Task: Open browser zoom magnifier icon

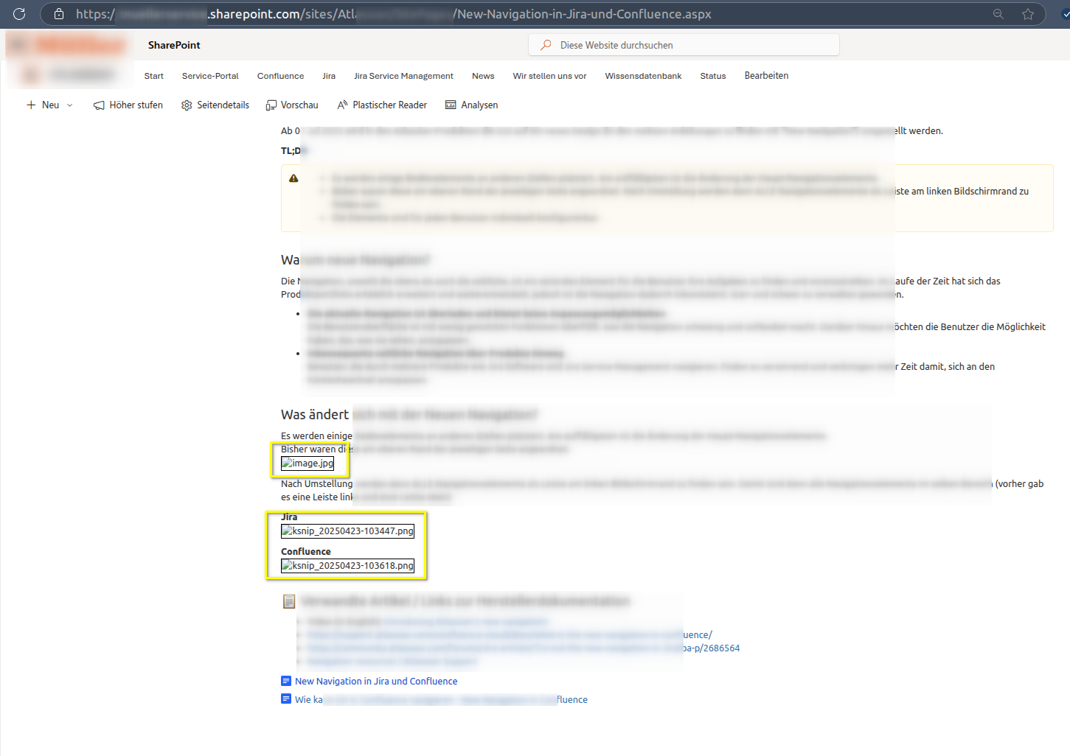Action: (998, 14)
